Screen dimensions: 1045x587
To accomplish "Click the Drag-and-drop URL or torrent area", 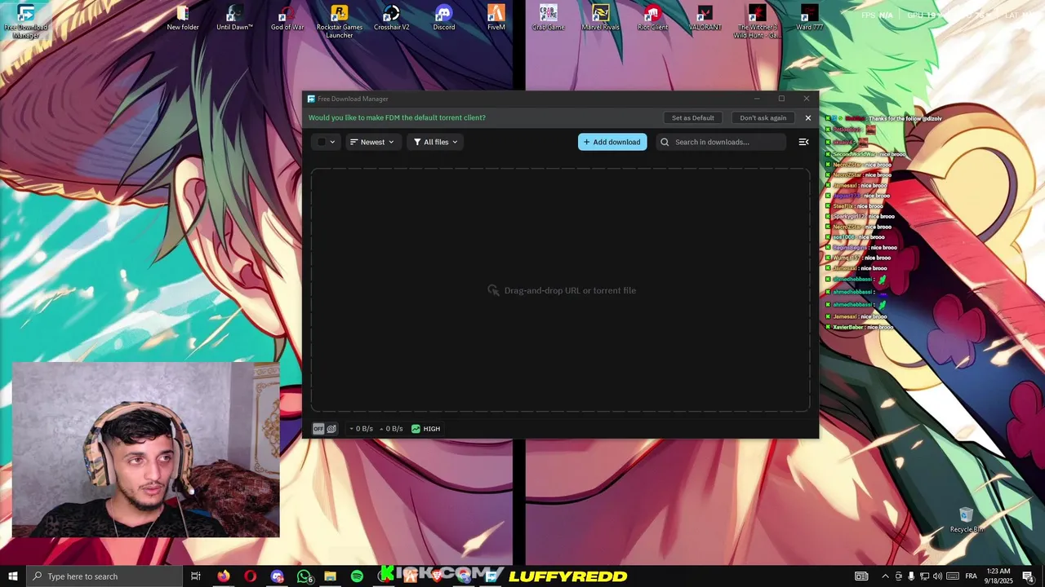I will [x=561, y=290].
